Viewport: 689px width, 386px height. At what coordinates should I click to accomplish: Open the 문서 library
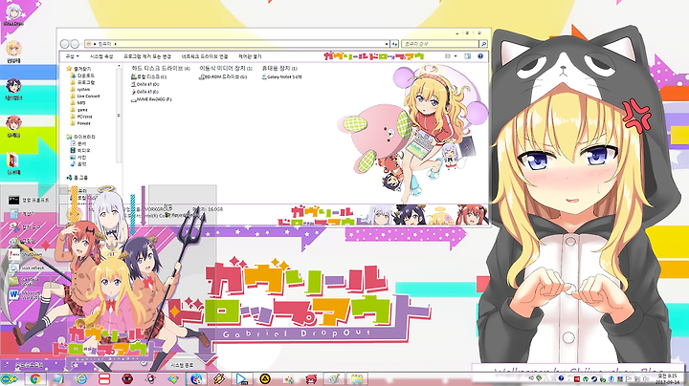(x=78, y=143)
